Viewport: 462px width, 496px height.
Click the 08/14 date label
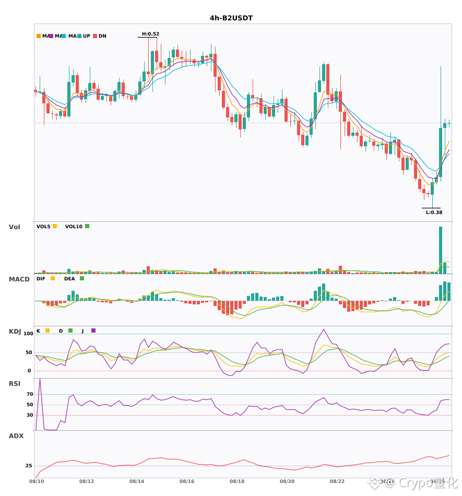pyautogui.click(x=137, y=481)
